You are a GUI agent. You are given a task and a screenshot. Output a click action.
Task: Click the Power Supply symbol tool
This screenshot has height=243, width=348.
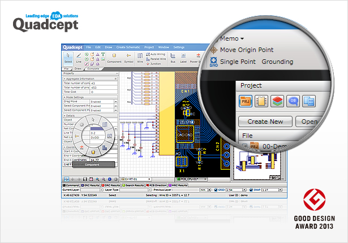[x=196, y=59]
